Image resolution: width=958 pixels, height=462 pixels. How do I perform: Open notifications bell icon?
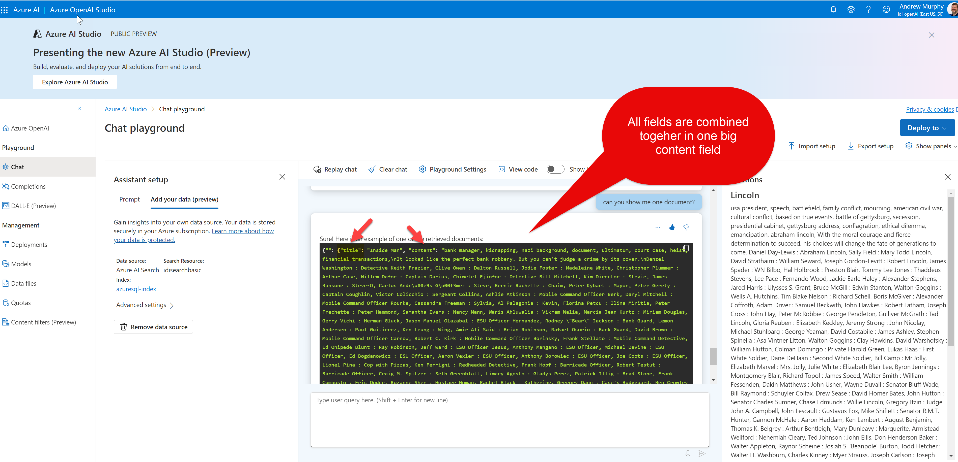click(833, 10)
